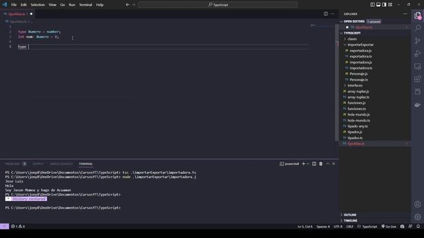Open the Manage gear icon
424x238 pixels.
click(x=417, y=217)
